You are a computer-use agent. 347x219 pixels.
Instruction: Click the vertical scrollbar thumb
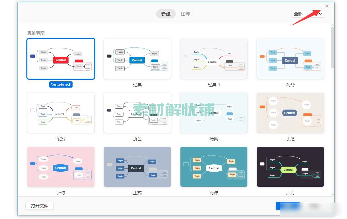click(x=332, y=47)
